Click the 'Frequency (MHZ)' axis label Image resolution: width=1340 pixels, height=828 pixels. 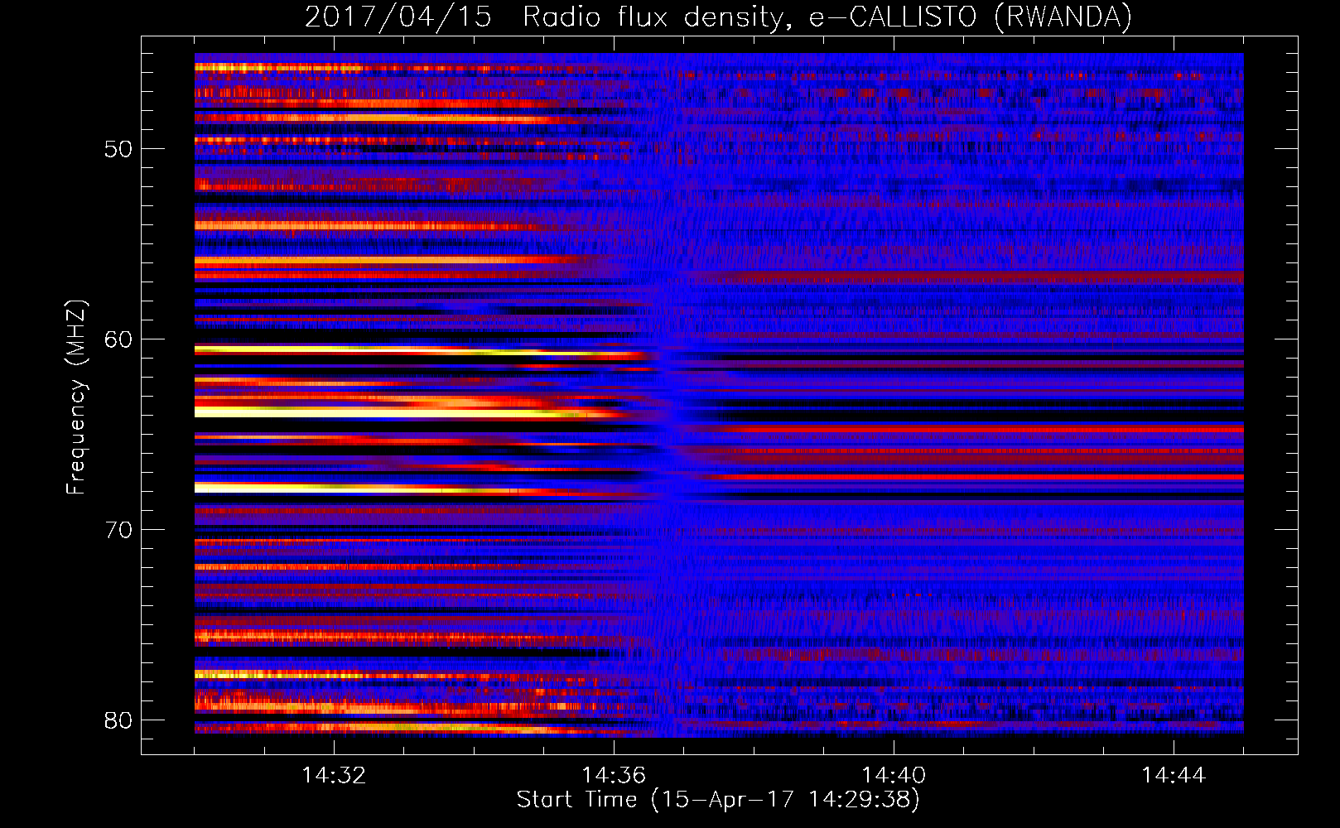coord(76,397)
